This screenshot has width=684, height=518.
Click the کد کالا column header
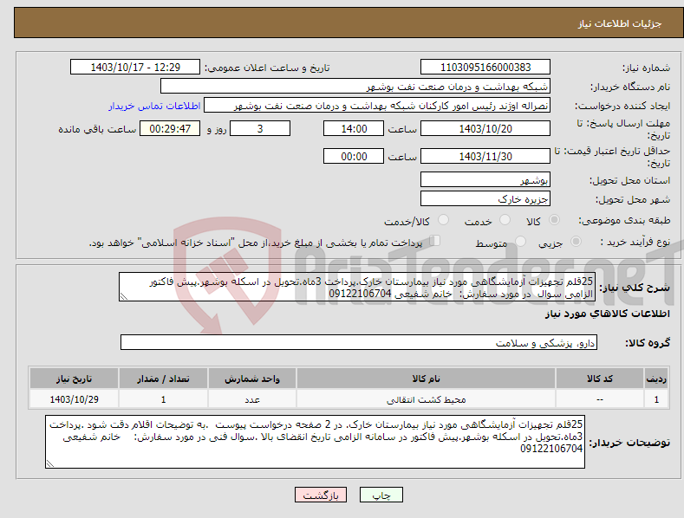coord(600,379)
